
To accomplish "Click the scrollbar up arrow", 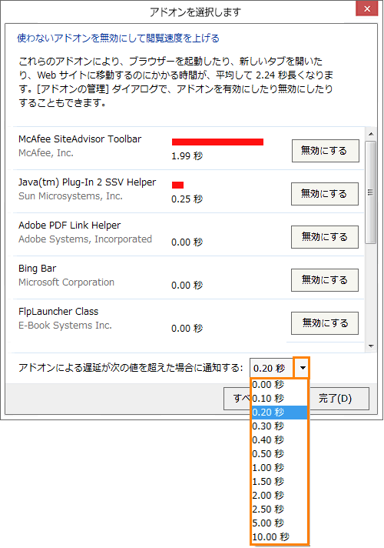I will 371,134.
